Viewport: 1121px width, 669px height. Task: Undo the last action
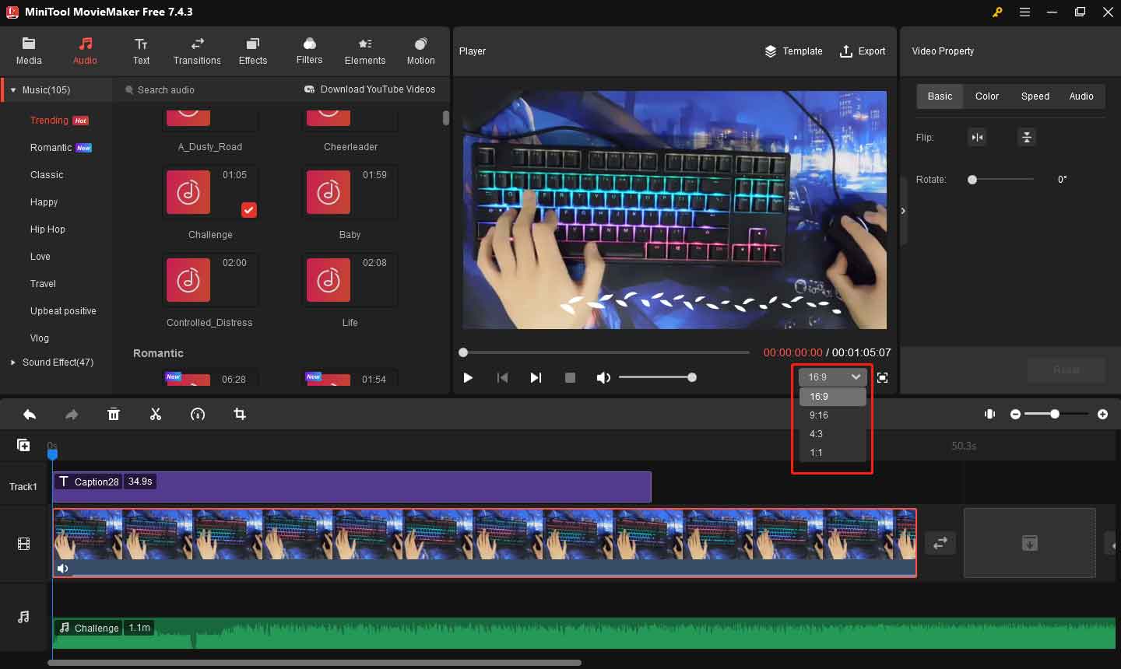click(30, 415)
